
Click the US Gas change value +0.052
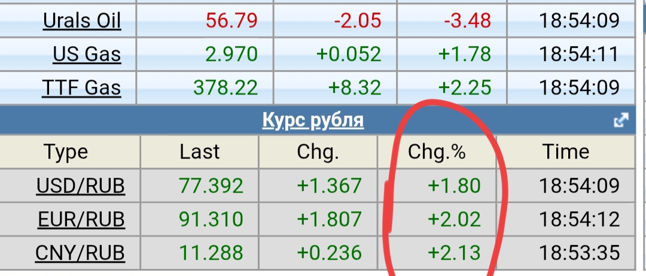point(349,54)
